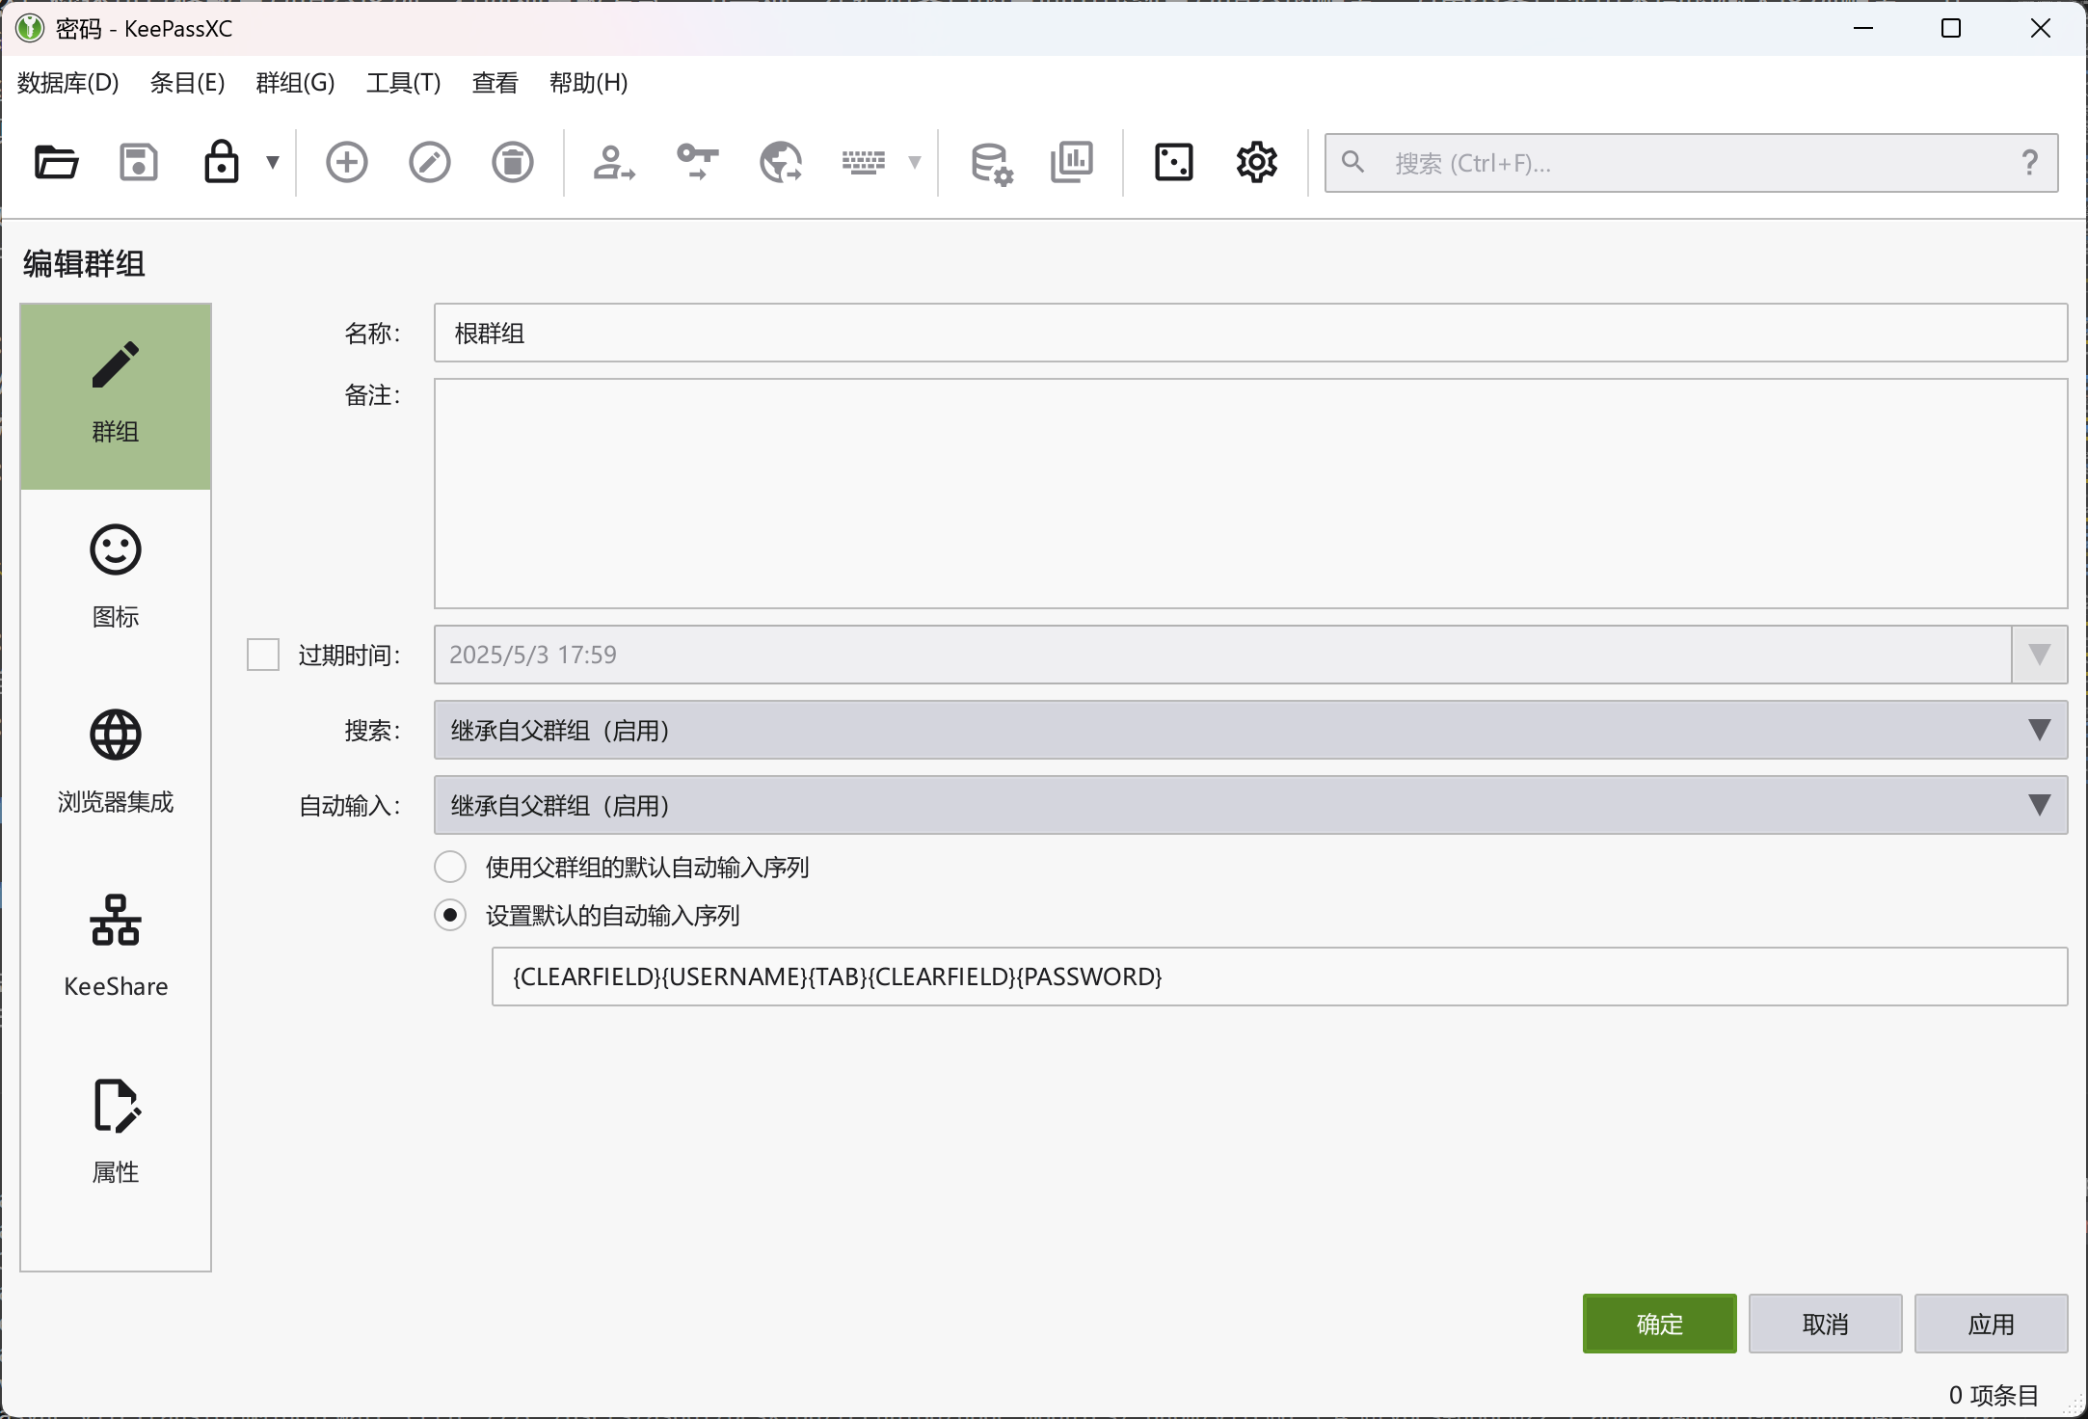
Task: Minimize the KeePassXC window
Action: coord(1863,28)
